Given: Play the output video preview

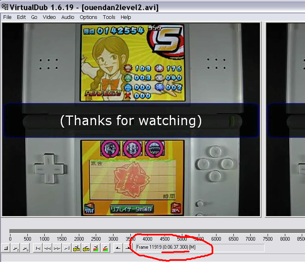Looking at the screenshot, I should click(25, 248).
